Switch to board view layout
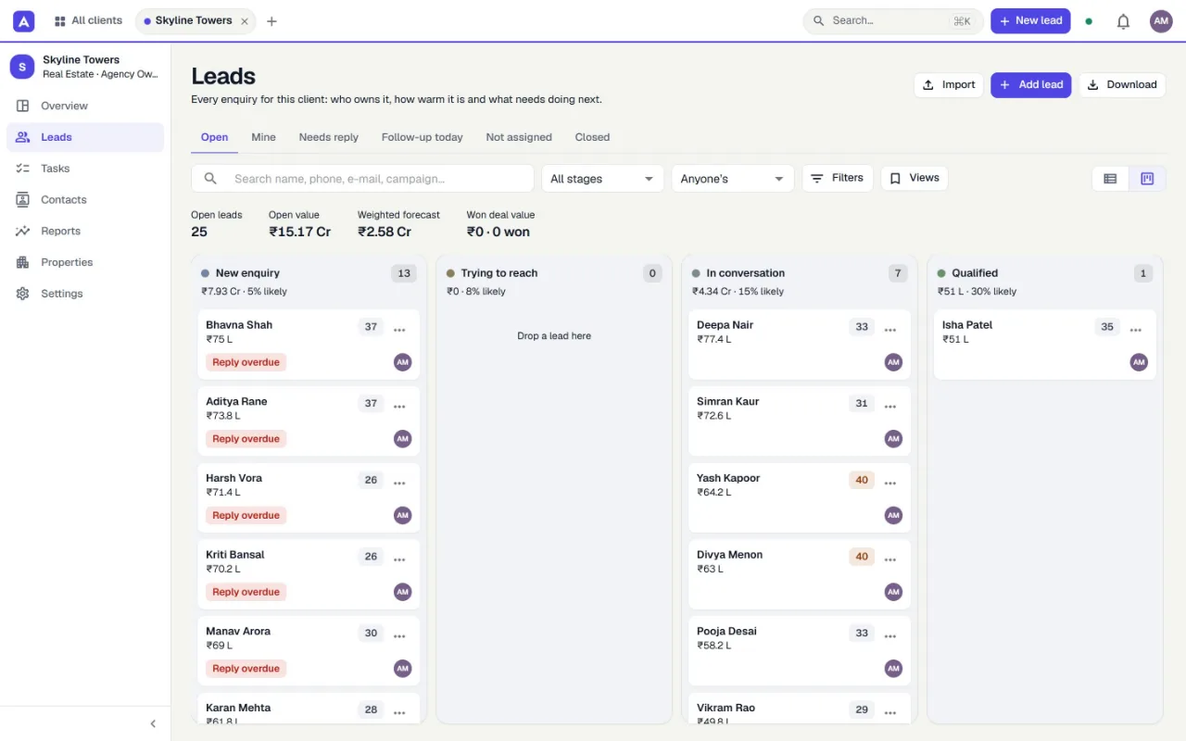The height and width of the screenshot is (741, 1186). (x=1147, y=179)
